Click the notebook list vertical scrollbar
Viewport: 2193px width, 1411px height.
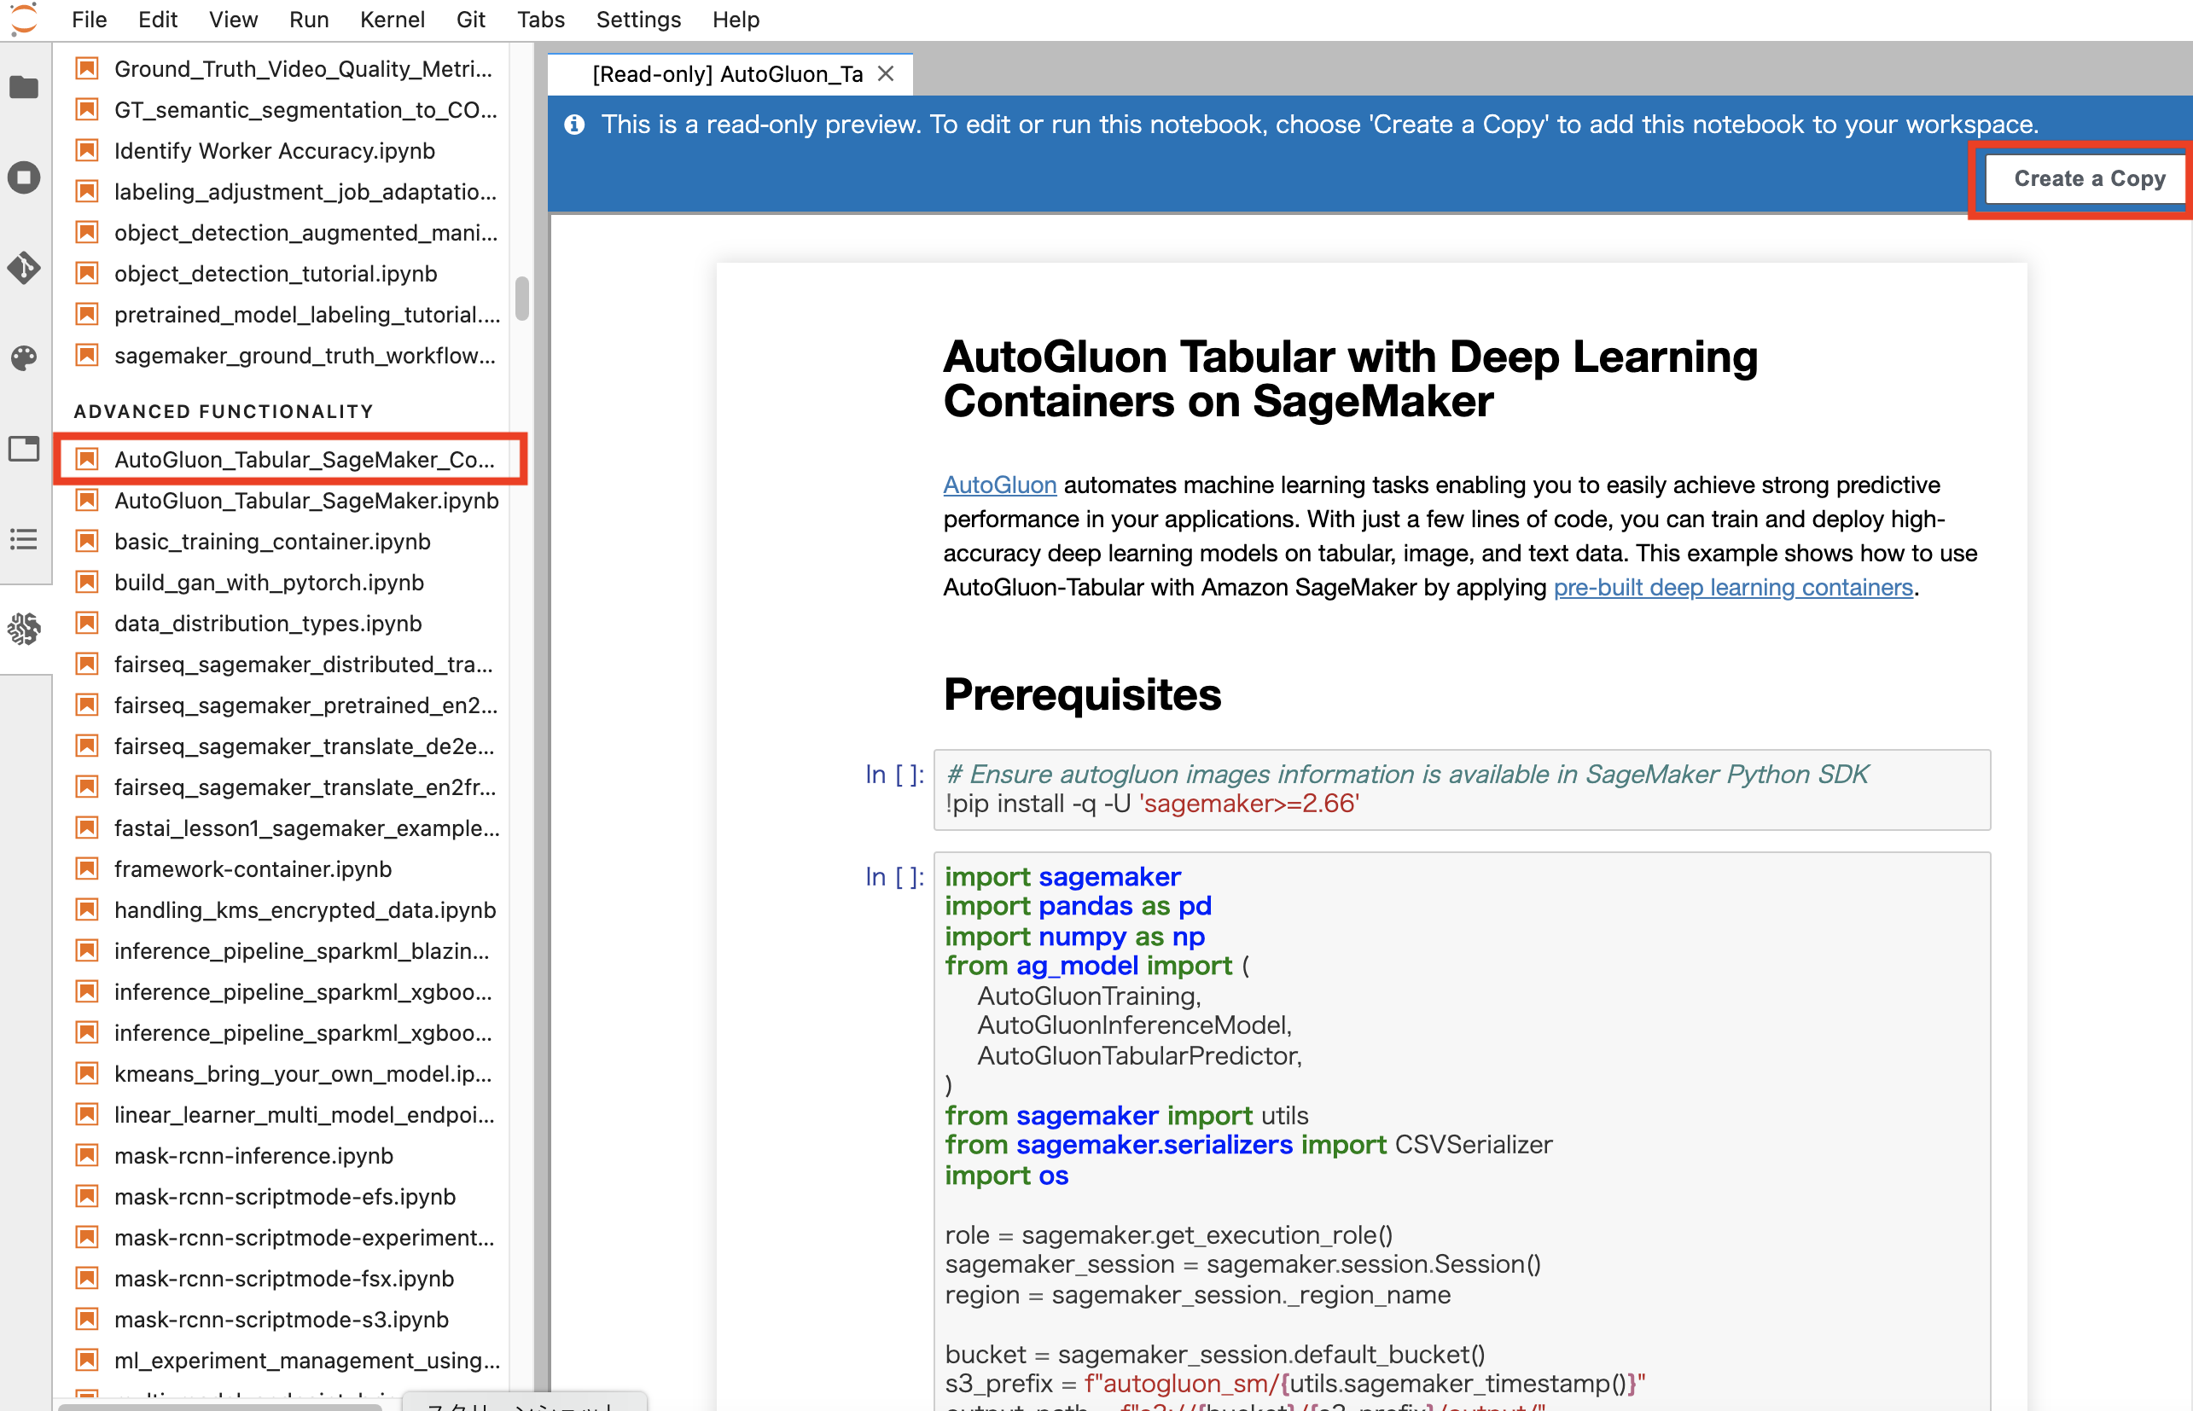521,298
